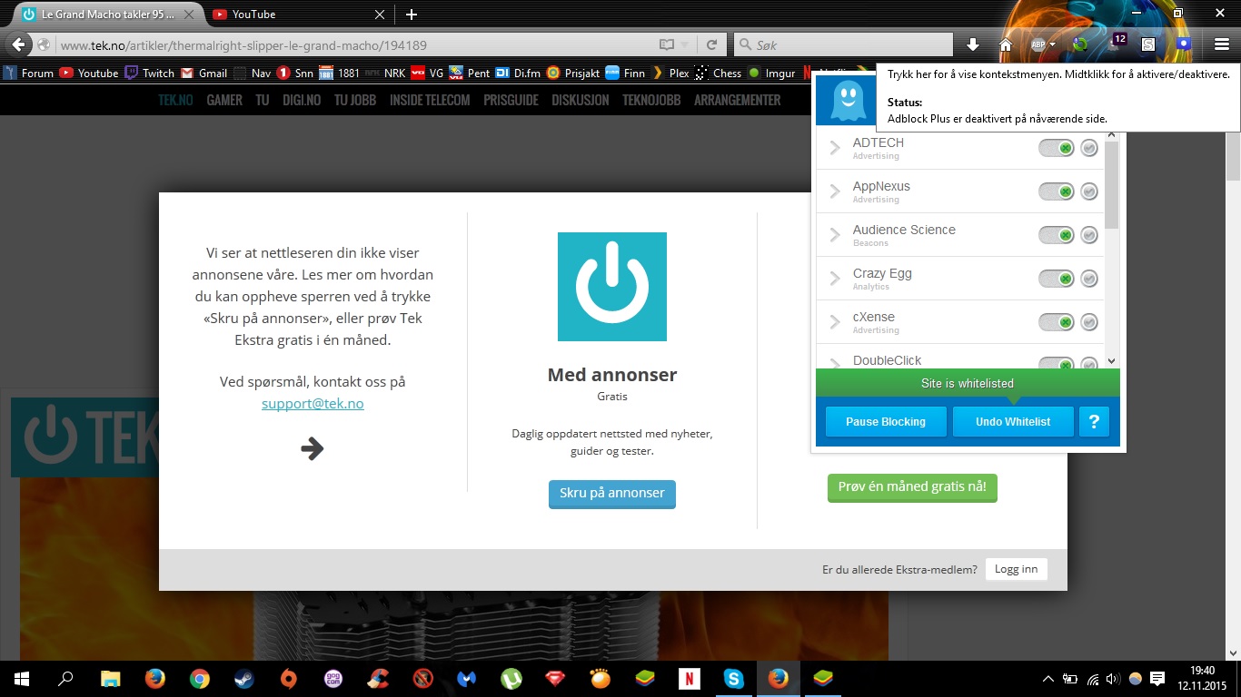Expand the Audience Science tracker details
1241x697 pixels.
(835, 235)
